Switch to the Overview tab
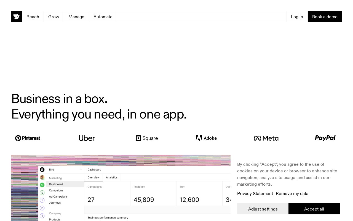This screenshot has height=221, width=353. click(x=93, y=177)
